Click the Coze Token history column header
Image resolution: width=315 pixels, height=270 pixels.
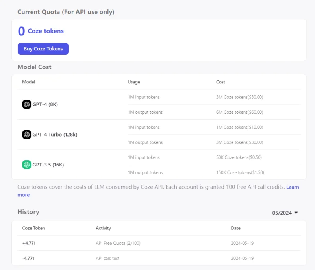33,228
